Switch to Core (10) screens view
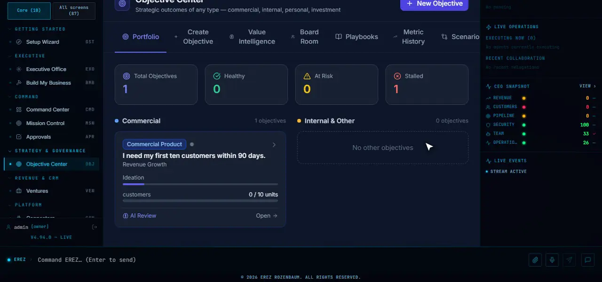The height and width of the screenshot is (282, 602). (x=29, y=10)
